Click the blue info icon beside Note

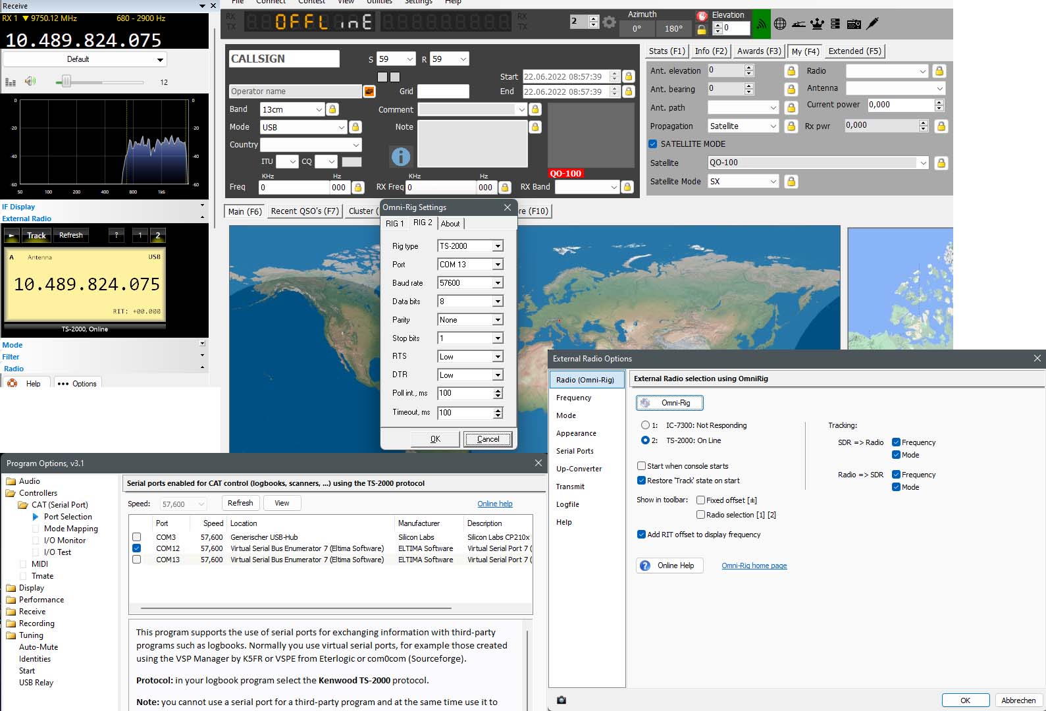[x=401, y=156]
